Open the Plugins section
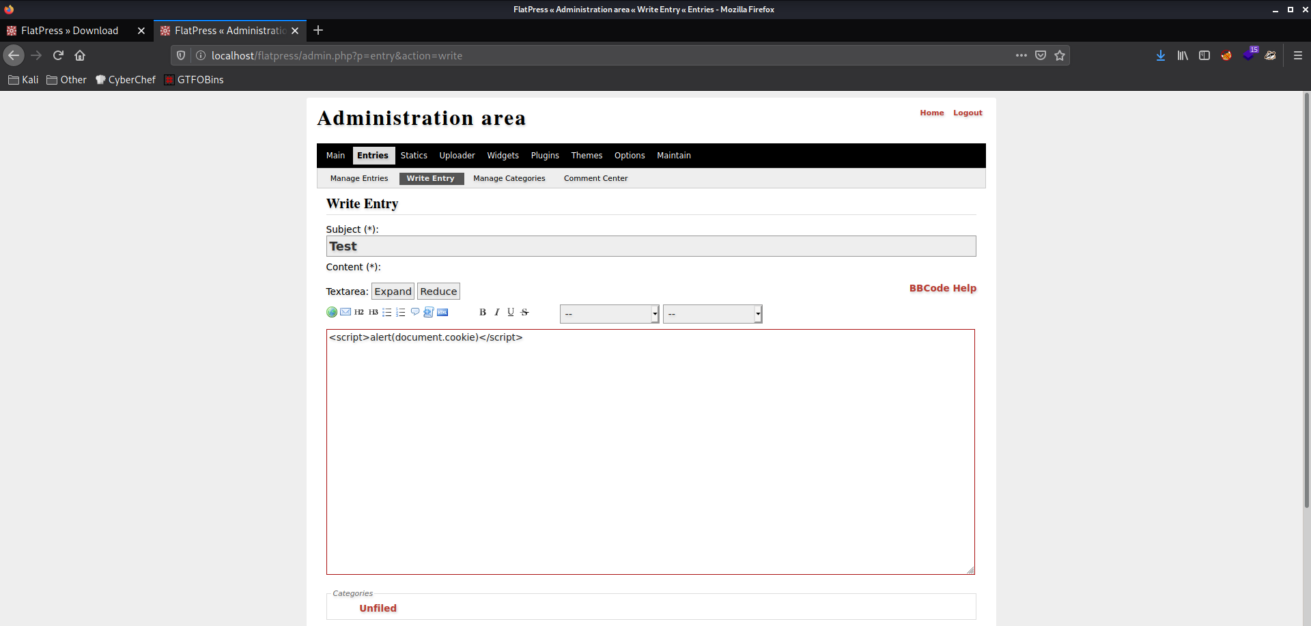 click(545, 155)
